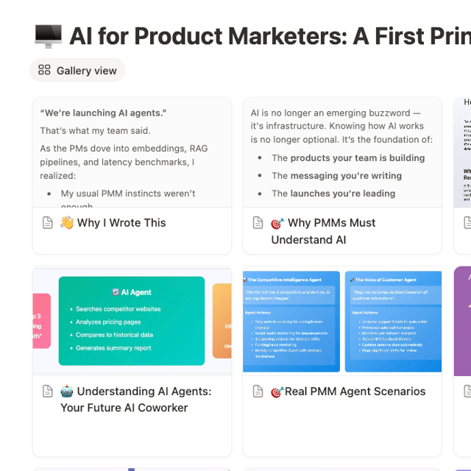Click target emoji next to Why PMMs Must
471x471 pixels.
277,223
